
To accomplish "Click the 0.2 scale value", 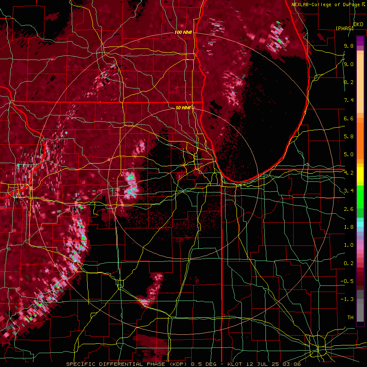I will click(x=349, y=263).
